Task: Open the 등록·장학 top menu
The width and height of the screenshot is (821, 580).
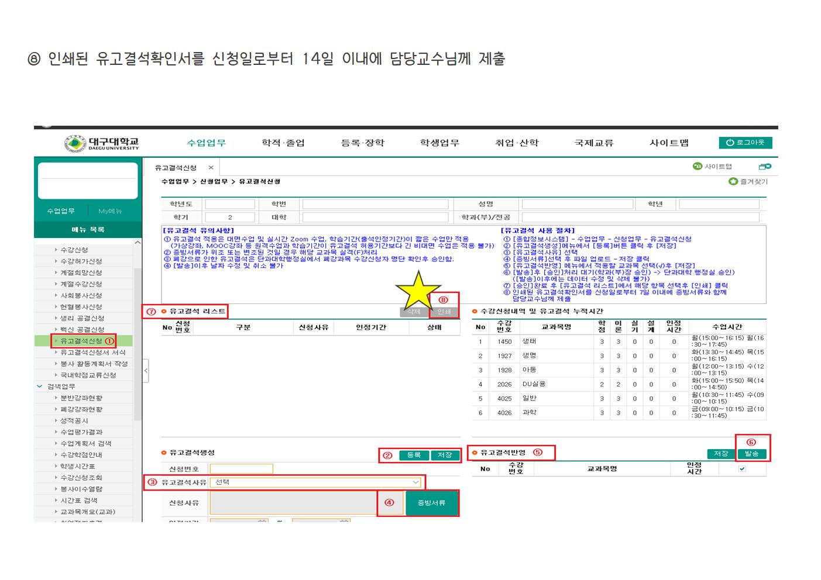Action: tap(362, 143)
